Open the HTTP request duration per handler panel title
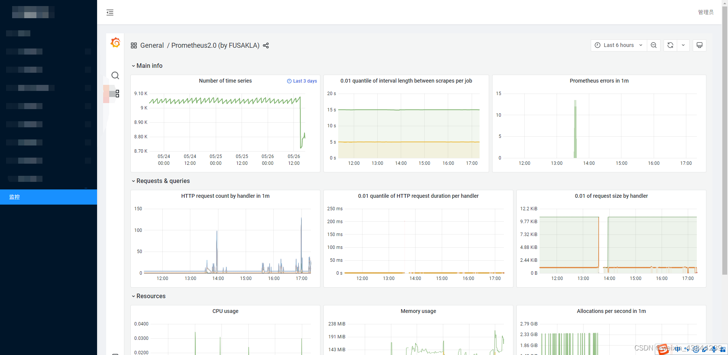 click(418, 196)
